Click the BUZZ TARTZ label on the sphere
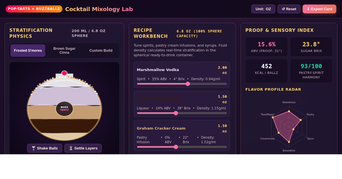The image size is (342, 179). (x=64, y=109)
